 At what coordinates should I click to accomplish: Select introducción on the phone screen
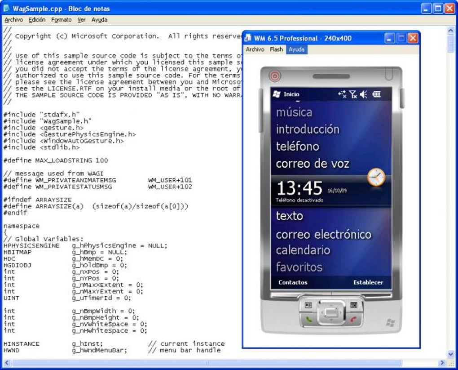click(308, 129)
